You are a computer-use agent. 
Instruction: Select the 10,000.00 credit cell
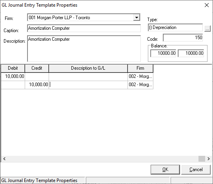point(37,85)
